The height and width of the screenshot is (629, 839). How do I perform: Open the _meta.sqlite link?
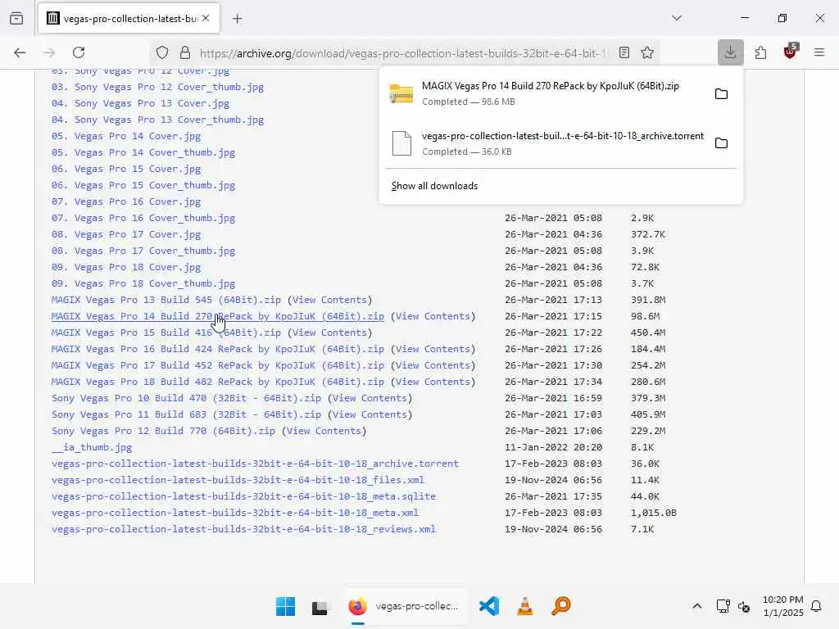coord(243,496)
